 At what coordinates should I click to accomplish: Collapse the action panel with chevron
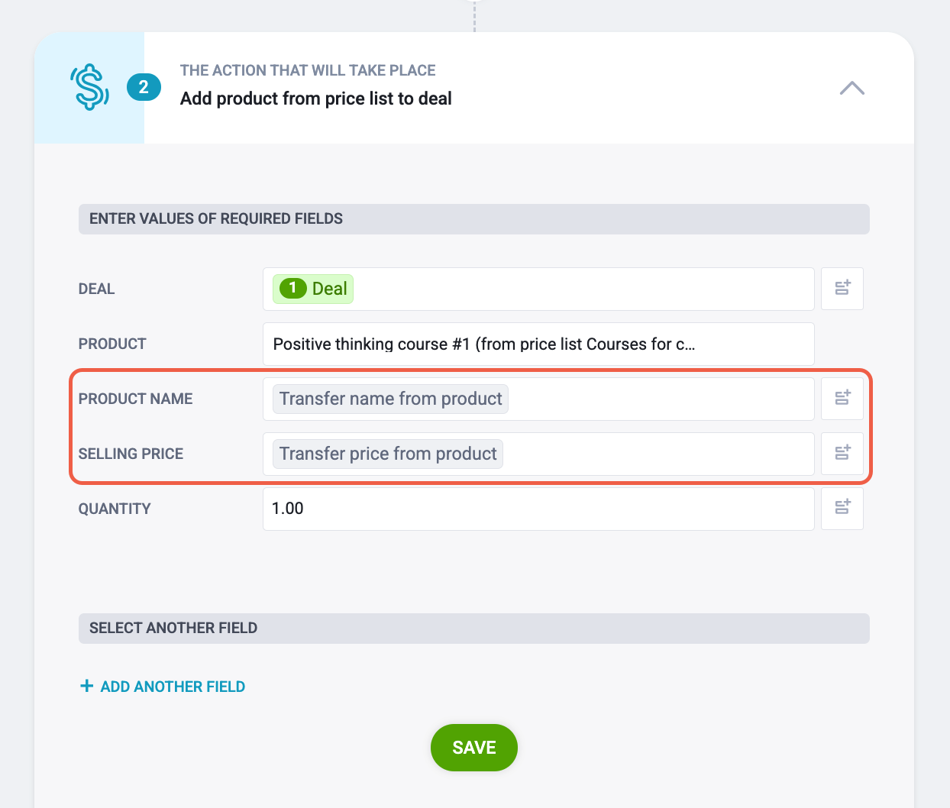(852, 88)
